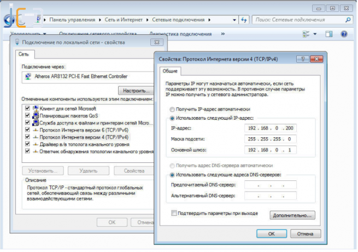This screenshot has height=252, width=358.
Task: Click the Предпочитаемый DNS-сервер input field
Action: click(x=270, y=185)
